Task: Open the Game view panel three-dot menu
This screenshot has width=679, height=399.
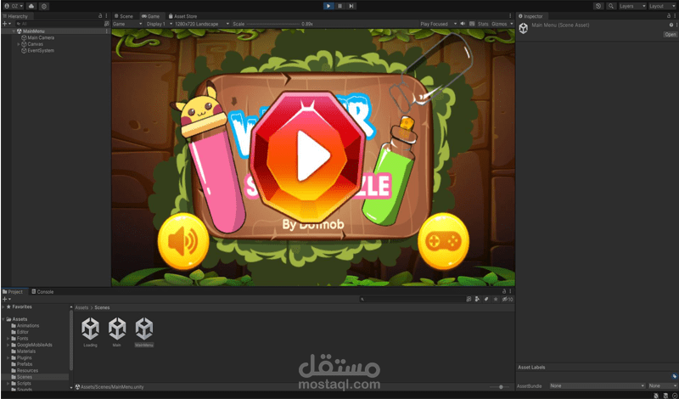Action: 510,15
